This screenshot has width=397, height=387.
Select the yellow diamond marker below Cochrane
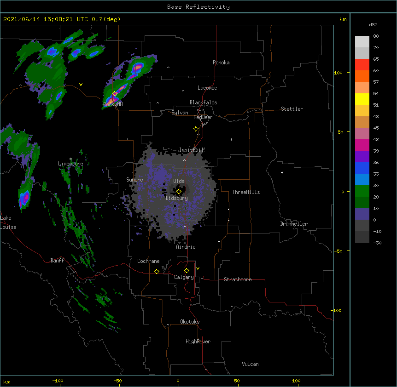click(157, 271)
